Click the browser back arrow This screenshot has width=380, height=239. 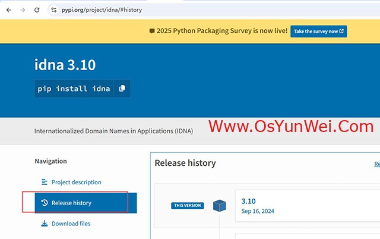click(8, 10)
